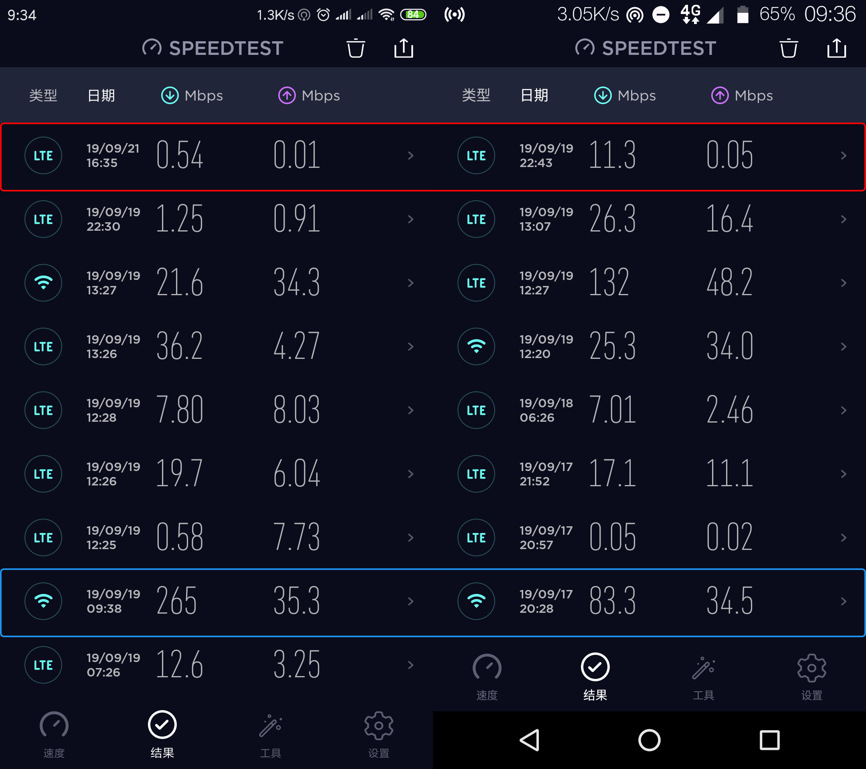
Task: Tap SPEEDTEST logo on left phone
Action: (x=212, y=48)
